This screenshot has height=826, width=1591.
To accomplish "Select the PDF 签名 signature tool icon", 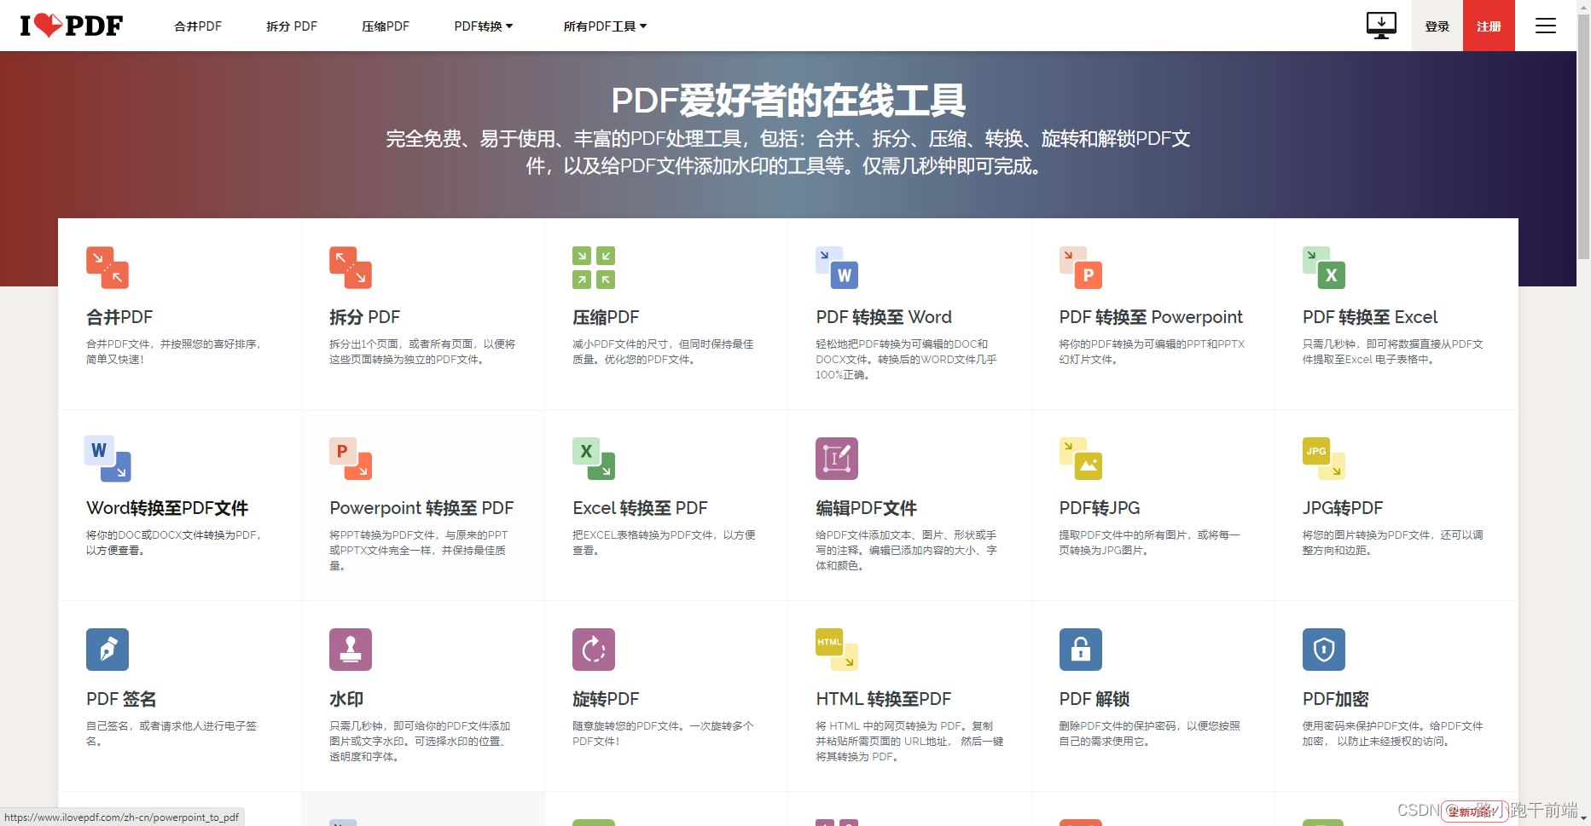I will pos(107,649).
